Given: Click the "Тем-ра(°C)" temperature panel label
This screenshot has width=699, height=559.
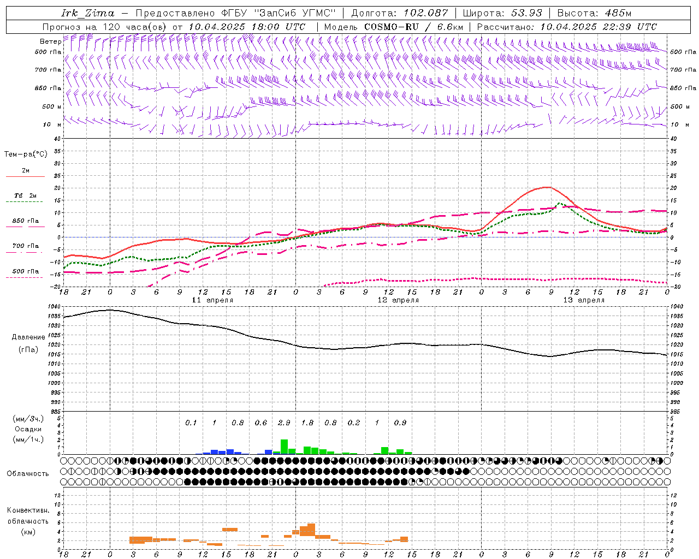Looking at the screenshot, I should point(26,154).
